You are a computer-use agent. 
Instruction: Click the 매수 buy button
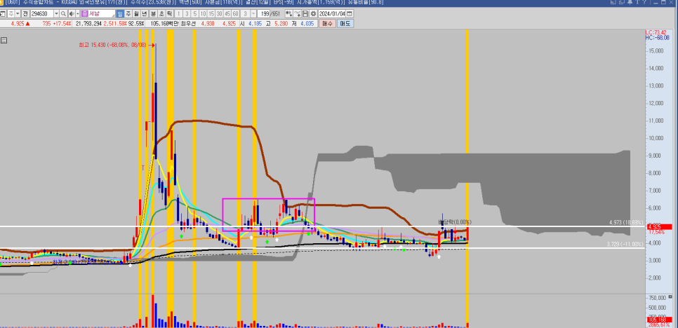pyautogui.click(x=327, y=24)
